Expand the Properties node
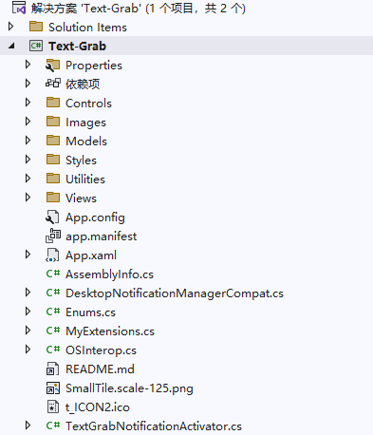Screen dimensions: 373x435 click(28, 65)
